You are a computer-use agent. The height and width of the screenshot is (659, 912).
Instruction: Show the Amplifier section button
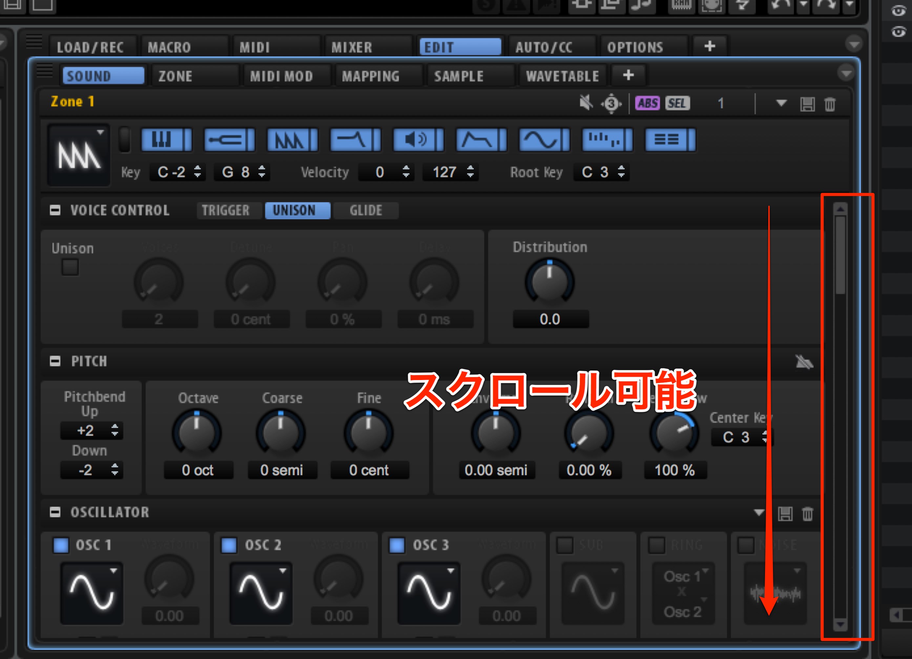point(418,139)
